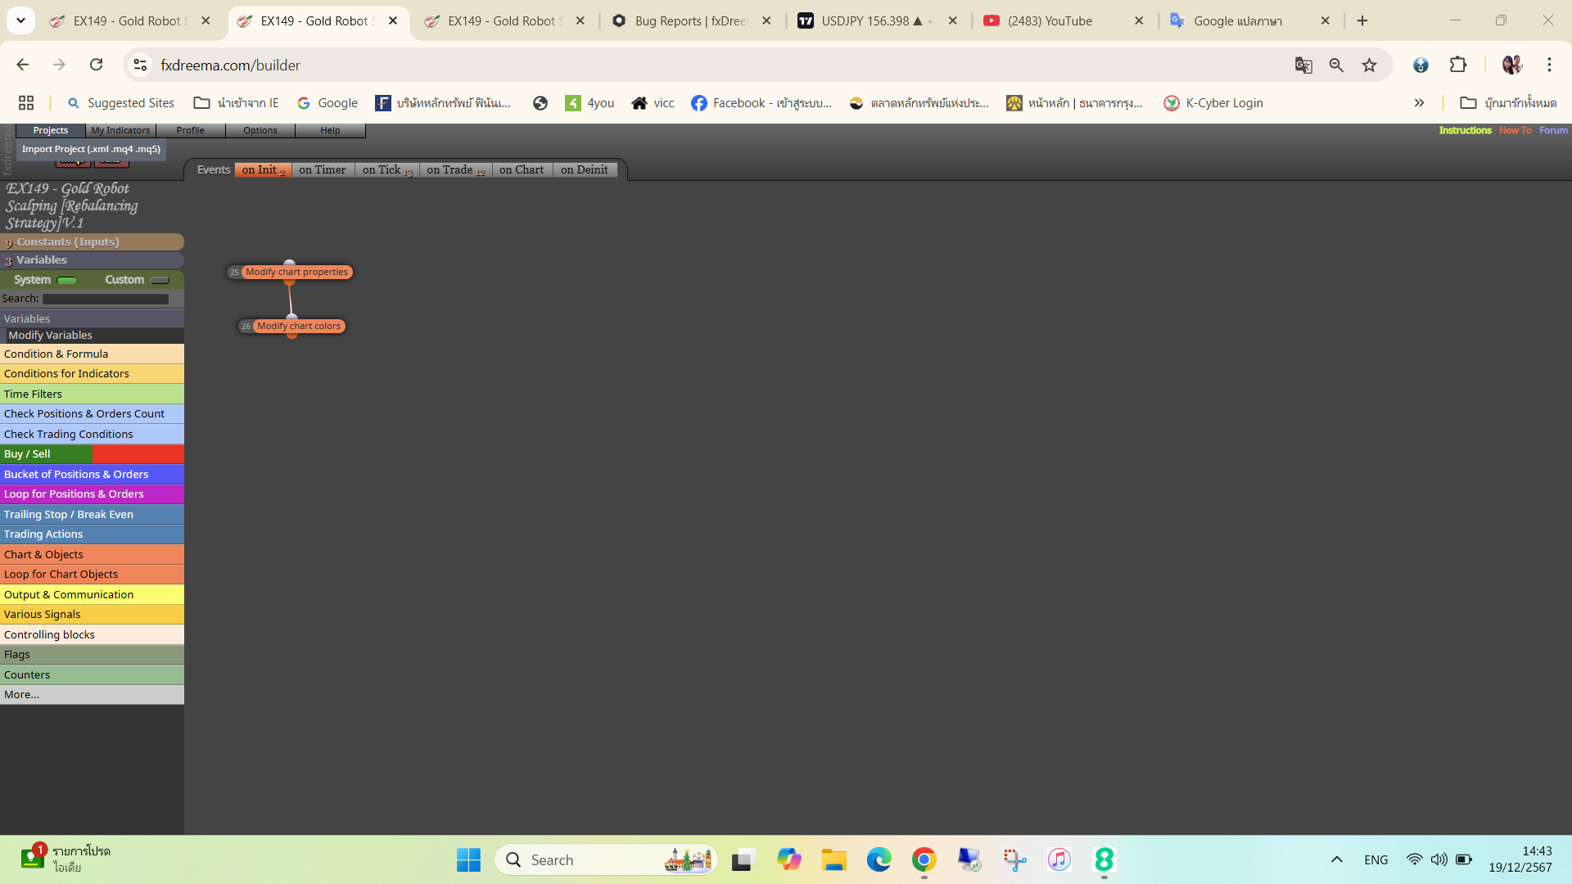Choose Import Project (.xml .mq4 .mq5)

tap(91, 149)
